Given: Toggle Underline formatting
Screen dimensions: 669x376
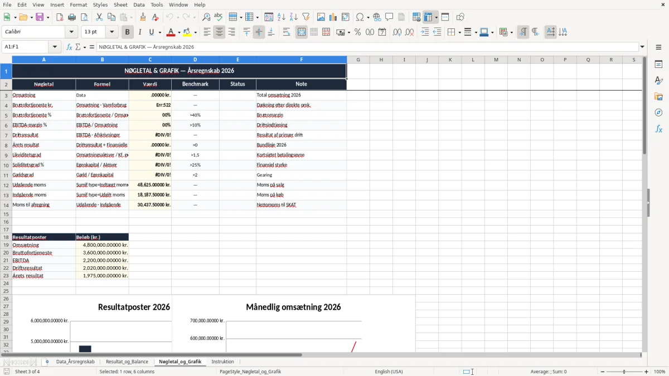Looking at the screenshot, I should [x=152, y=32].
